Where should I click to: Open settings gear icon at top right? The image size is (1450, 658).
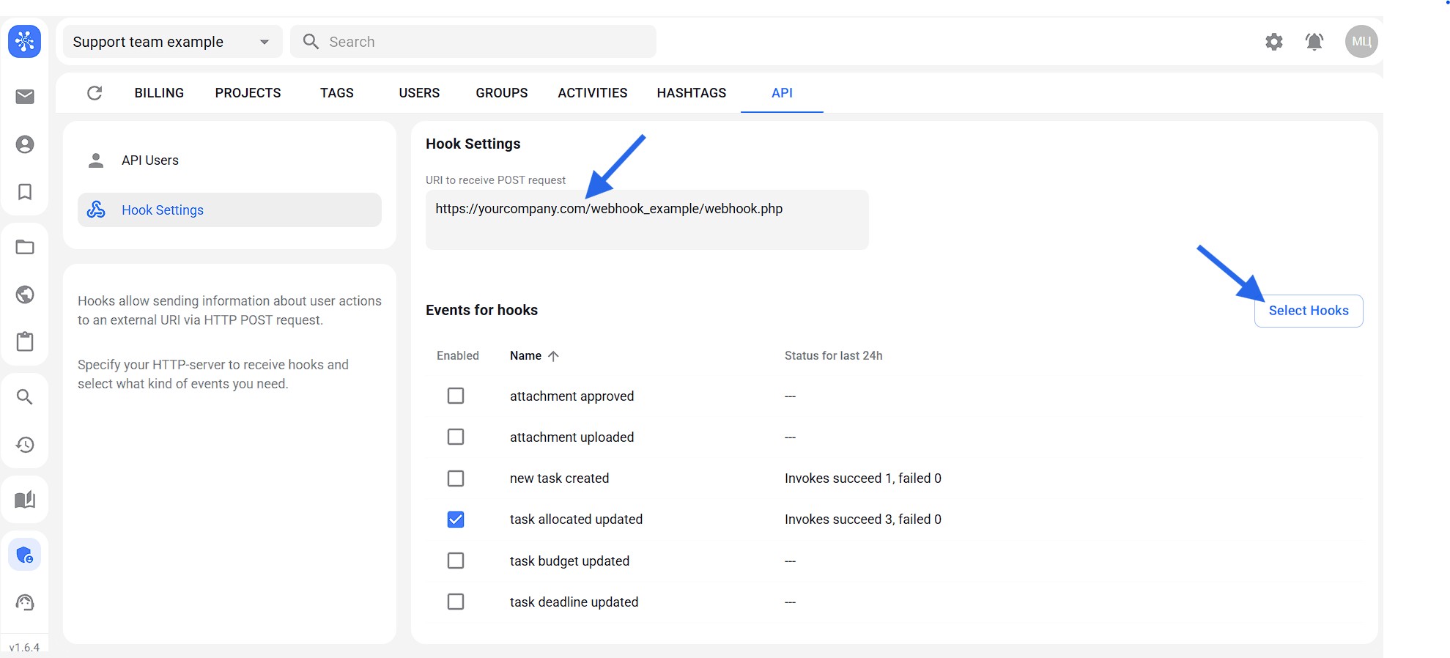1274,42
